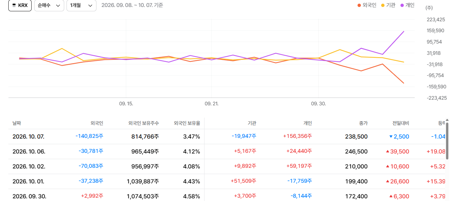The width and height of the screenshot is (456, 201).
Task: Click the up triangle in the 2026. 10. 02. row
Action: coord(387,166)
